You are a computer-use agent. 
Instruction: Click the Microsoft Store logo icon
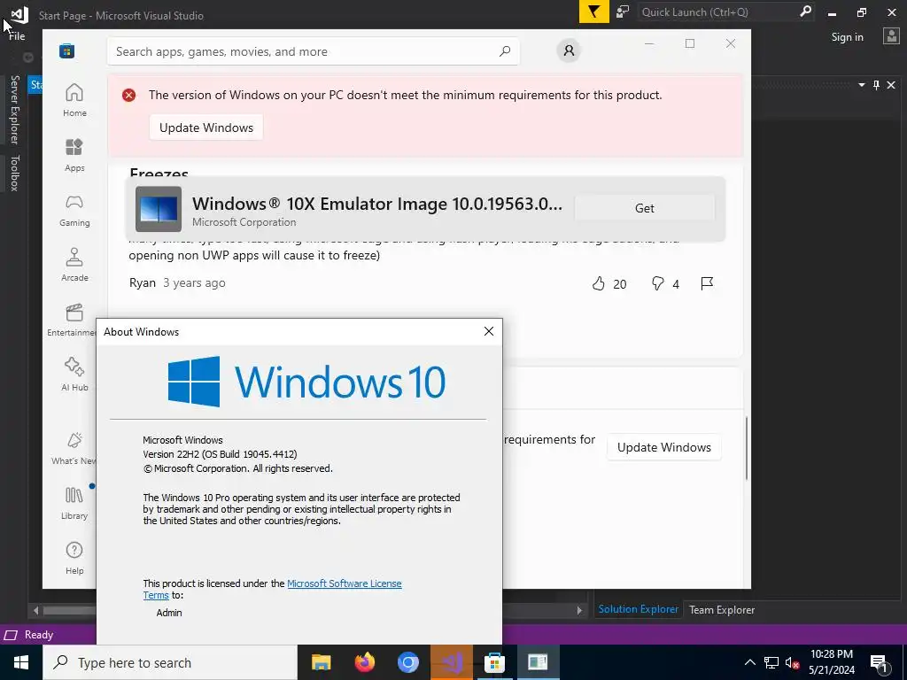pos(67,50)
